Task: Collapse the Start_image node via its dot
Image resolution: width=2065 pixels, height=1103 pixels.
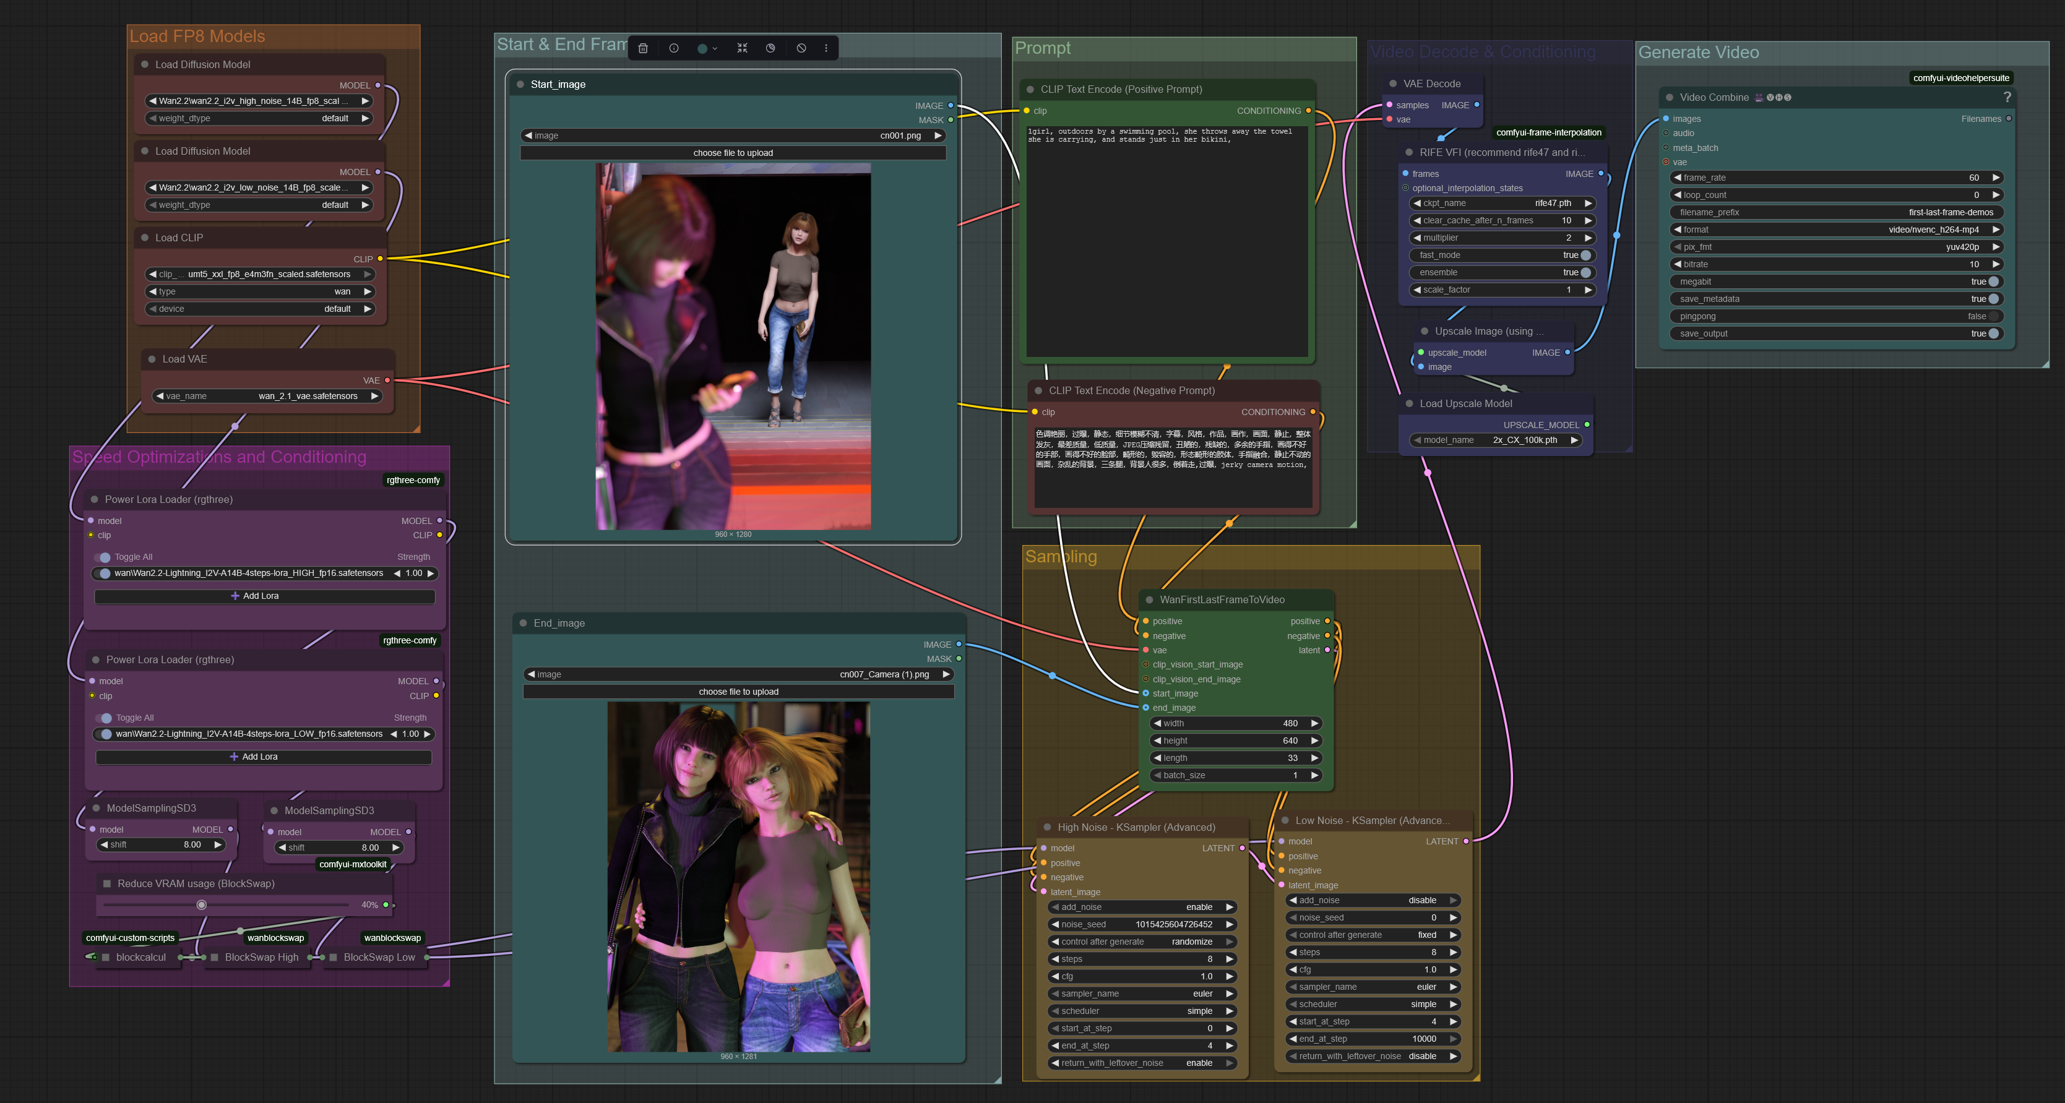Action: (520, 84)
